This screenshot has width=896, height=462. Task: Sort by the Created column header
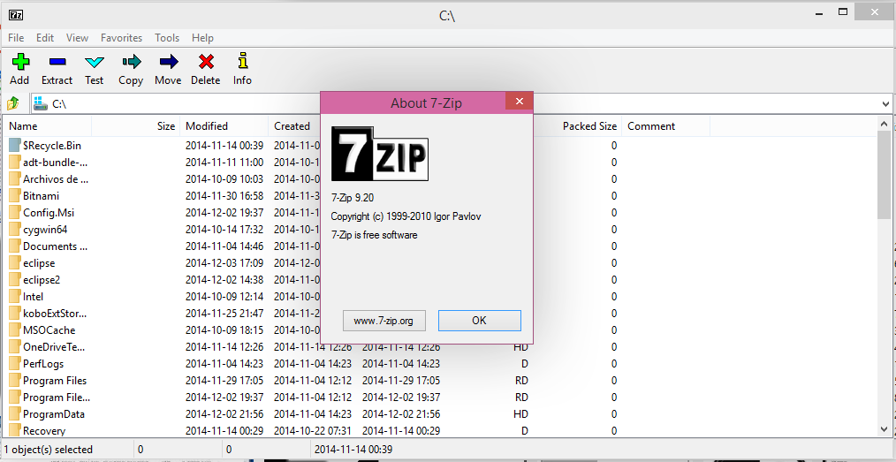(x=294, y=126)
